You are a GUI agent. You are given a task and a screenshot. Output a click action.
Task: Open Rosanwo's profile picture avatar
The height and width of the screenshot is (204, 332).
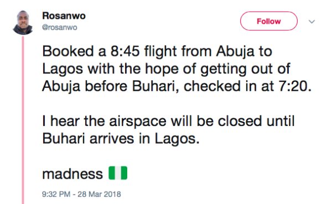(x=23, y=23)
